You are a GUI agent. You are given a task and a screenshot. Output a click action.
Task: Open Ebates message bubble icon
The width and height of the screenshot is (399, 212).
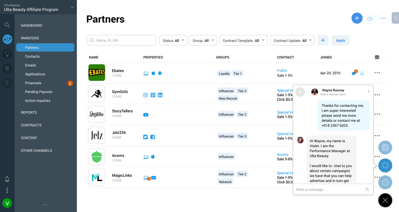pos(354,73)
